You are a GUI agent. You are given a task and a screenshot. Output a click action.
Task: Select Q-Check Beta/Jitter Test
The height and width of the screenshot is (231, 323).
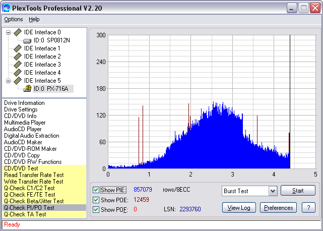tap(44, 201)
